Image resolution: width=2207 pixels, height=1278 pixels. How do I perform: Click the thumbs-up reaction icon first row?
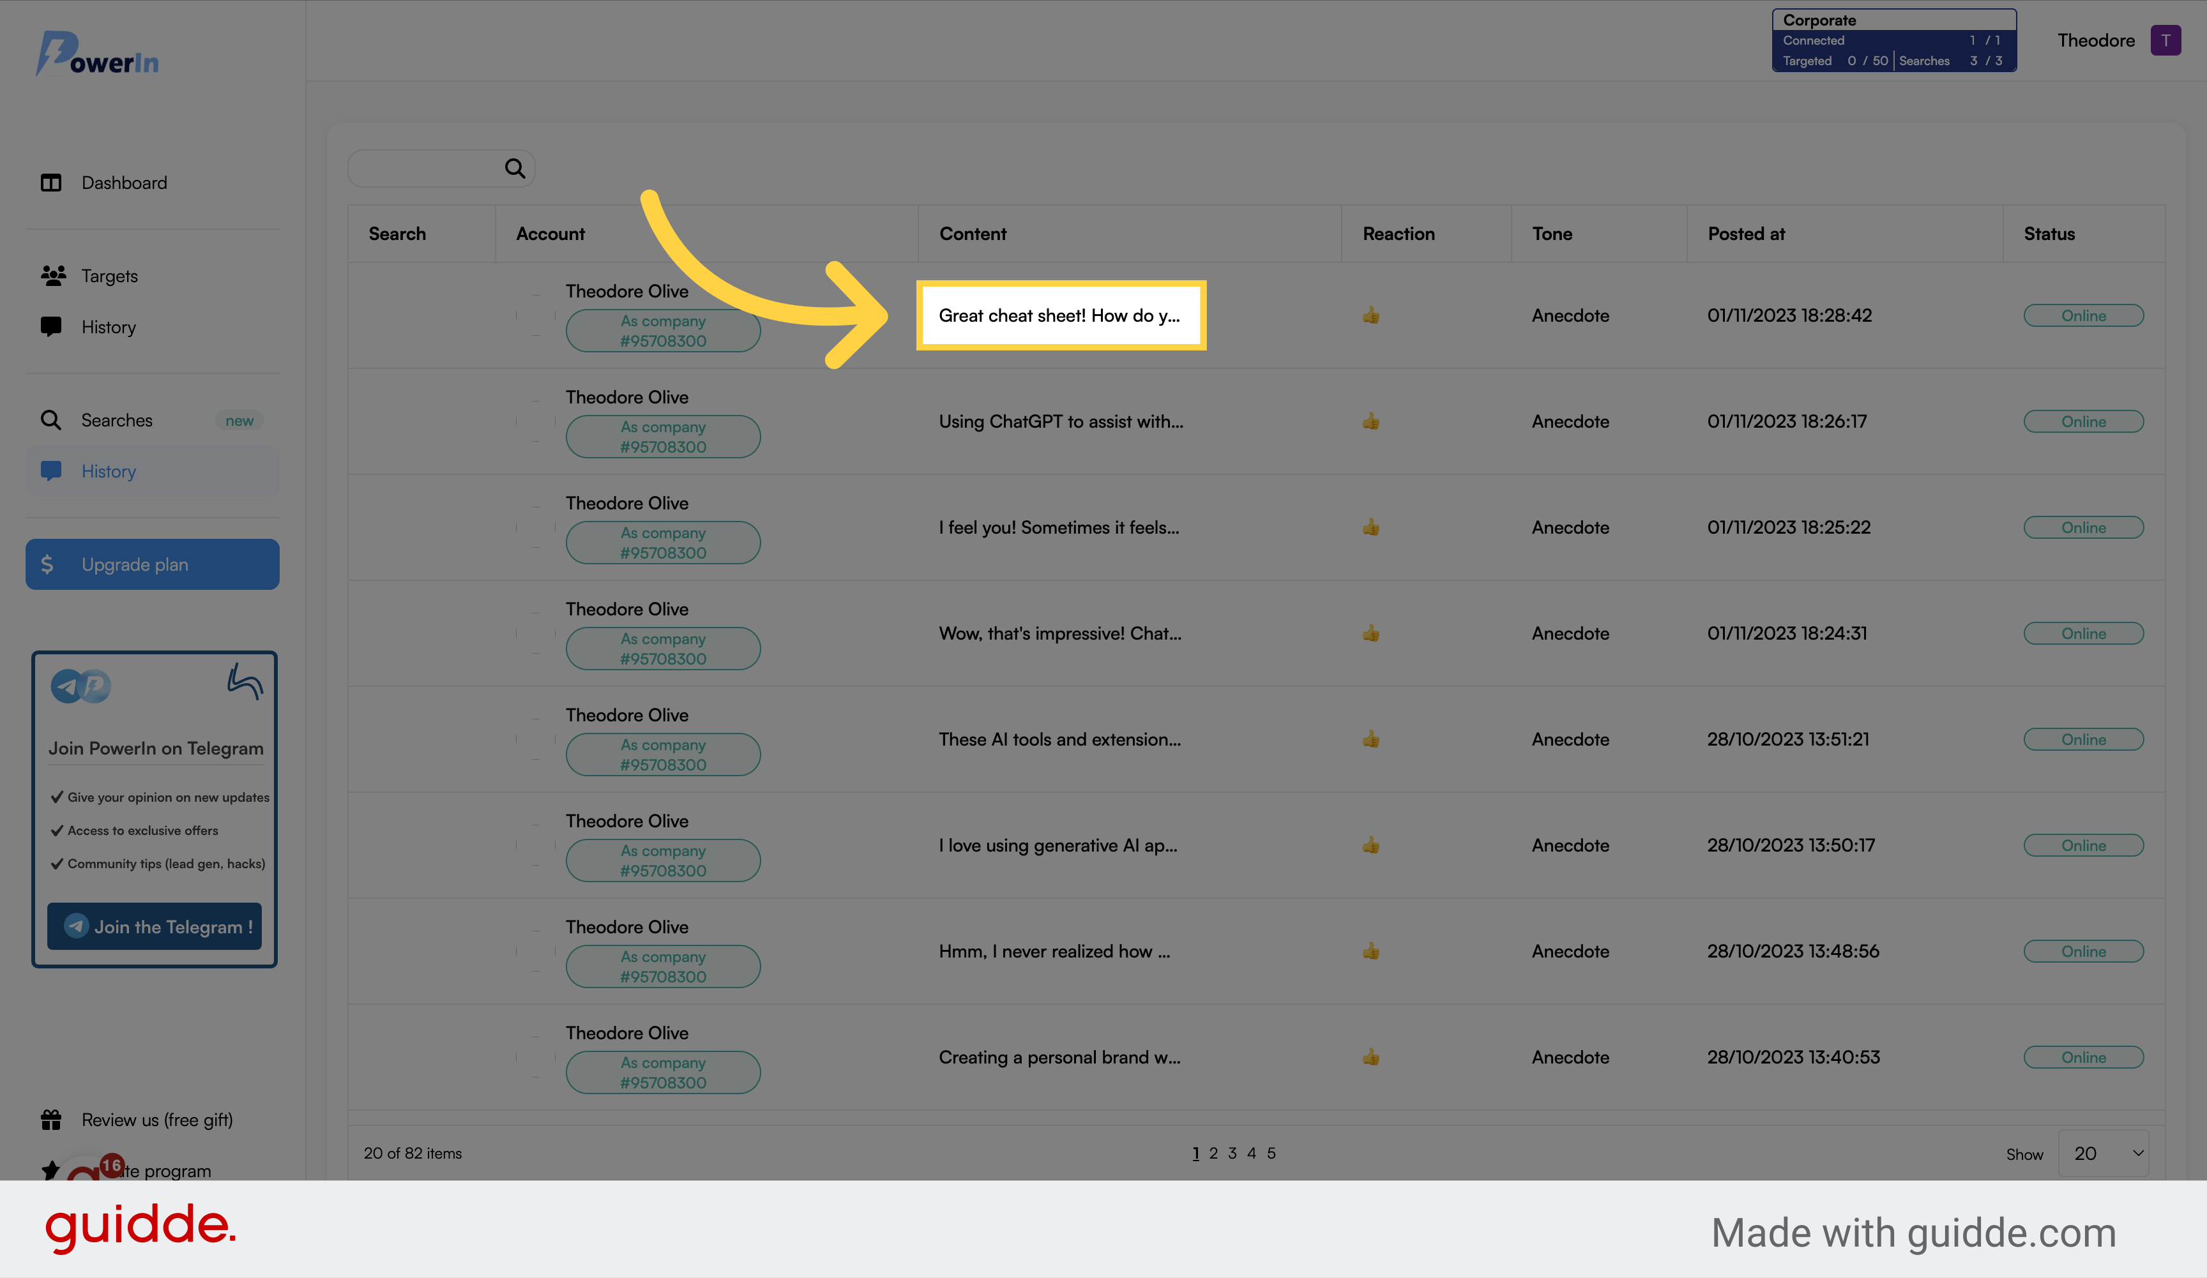[1370, 315]
